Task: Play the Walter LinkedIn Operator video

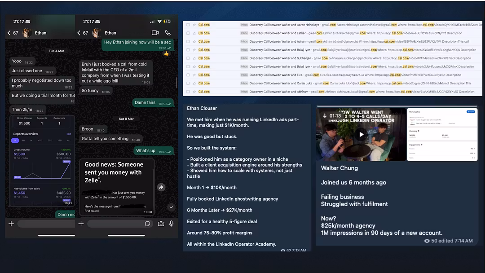Action: click(x=361, y=134)
